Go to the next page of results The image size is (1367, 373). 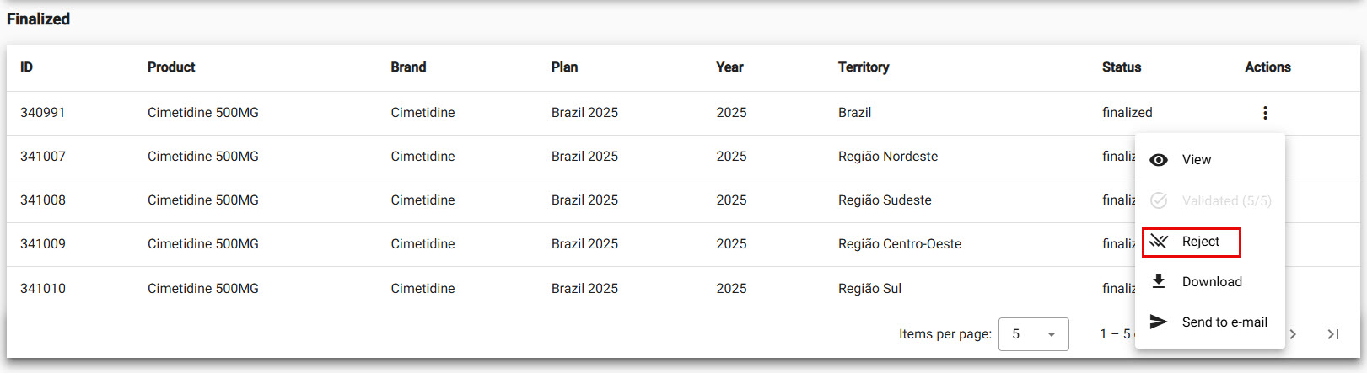[1293, 334]
